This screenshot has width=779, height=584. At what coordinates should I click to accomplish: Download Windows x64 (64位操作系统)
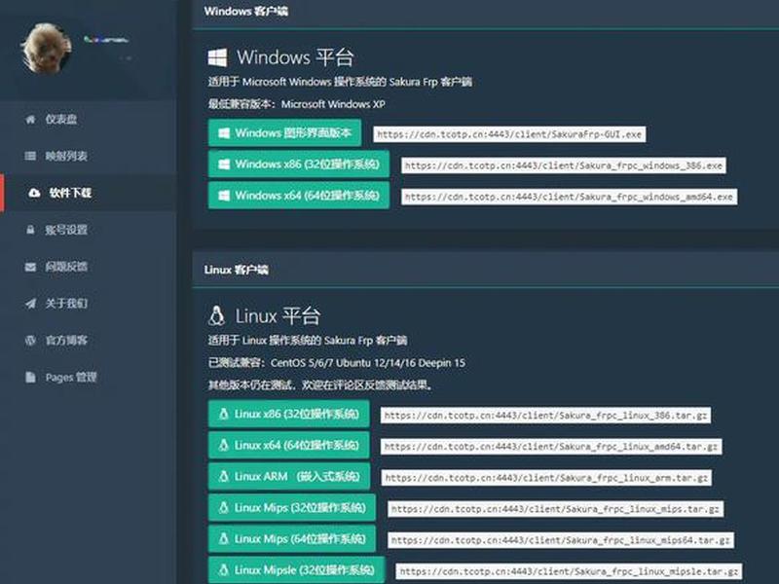pos(299,196)
